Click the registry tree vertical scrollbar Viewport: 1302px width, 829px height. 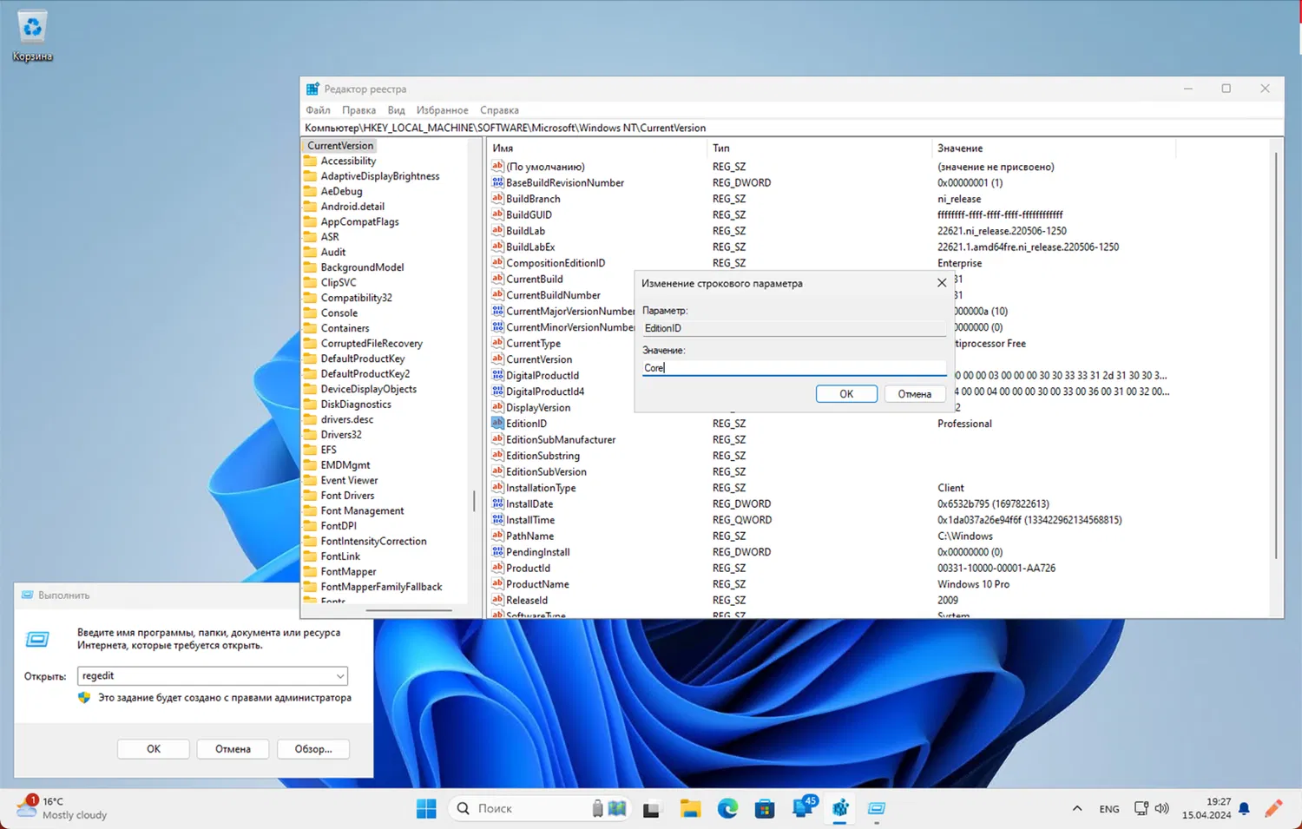click(474, 501)
